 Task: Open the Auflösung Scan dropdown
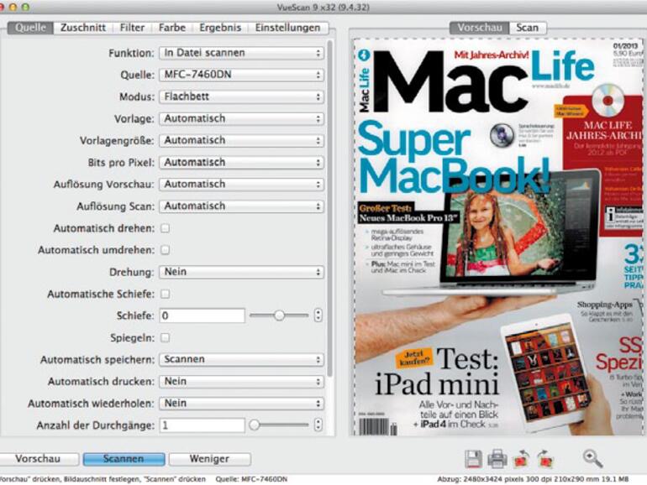(241, 206)
